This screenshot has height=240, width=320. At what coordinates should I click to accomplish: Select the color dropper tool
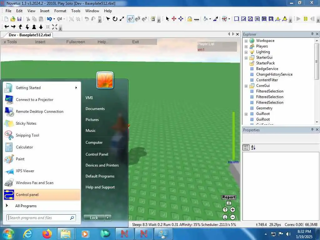(x=216, y=19)
